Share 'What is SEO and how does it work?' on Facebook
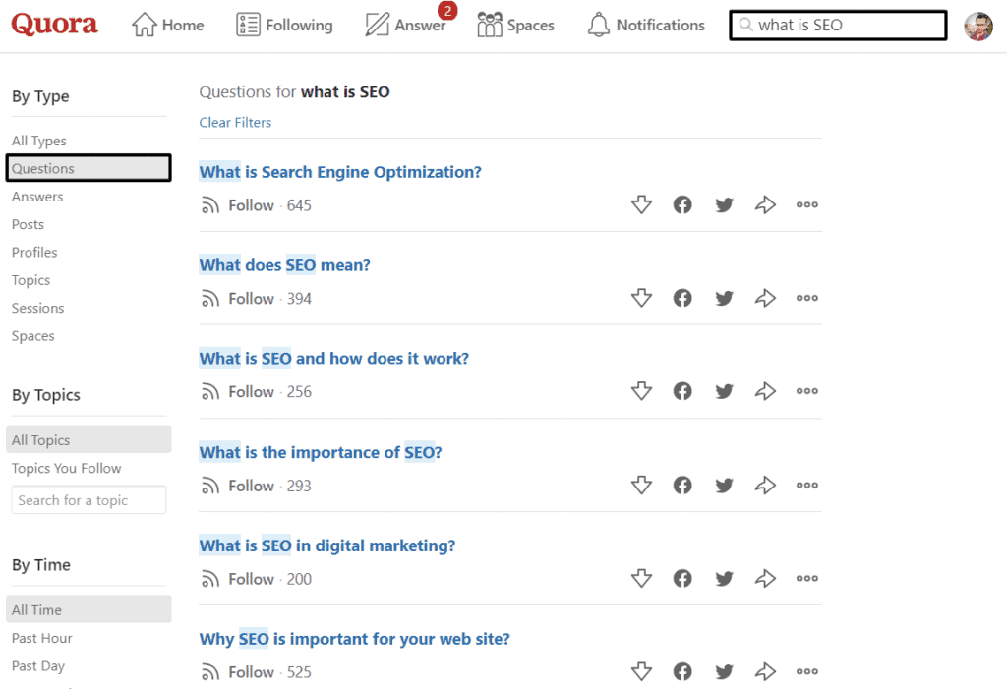Viewport: 1007px width, 689px height. click(682, 391)
